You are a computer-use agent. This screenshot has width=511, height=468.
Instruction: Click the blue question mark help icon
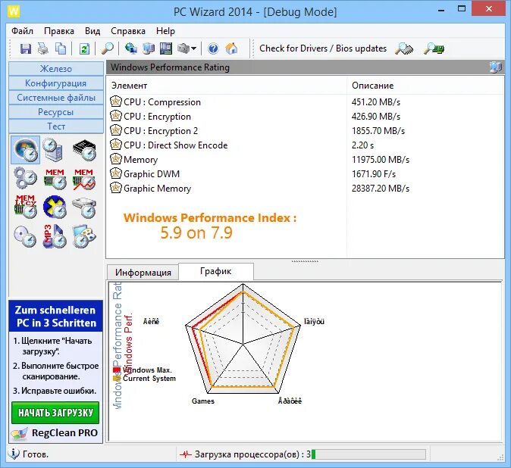coord(213,48)
